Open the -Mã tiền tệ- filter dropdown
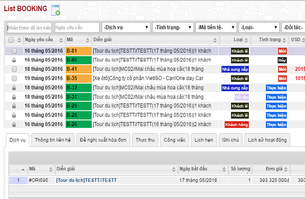The image size is (305, 199). (216, 27)
